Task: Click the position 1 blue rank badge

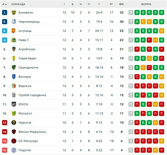Action: (x=5, y=12)
